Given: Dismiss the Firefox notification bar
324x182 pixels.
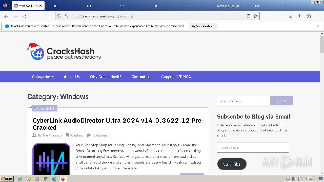Looking at the screenshot, I should (x=318, y=26).
